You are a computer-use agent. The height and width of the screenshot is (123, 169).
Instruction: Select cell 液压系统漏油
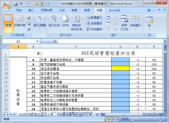76,69
